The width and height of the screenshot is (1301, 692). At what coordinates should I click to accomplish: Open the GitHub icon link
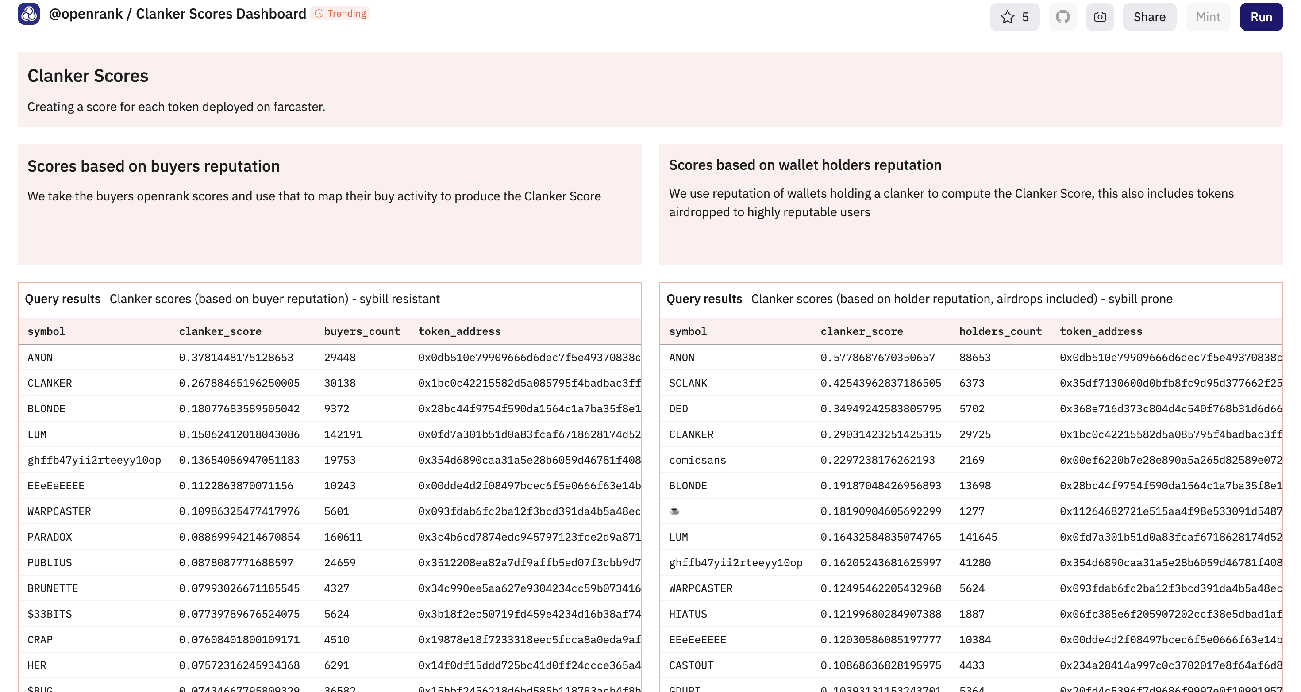tap(1062, 17)
